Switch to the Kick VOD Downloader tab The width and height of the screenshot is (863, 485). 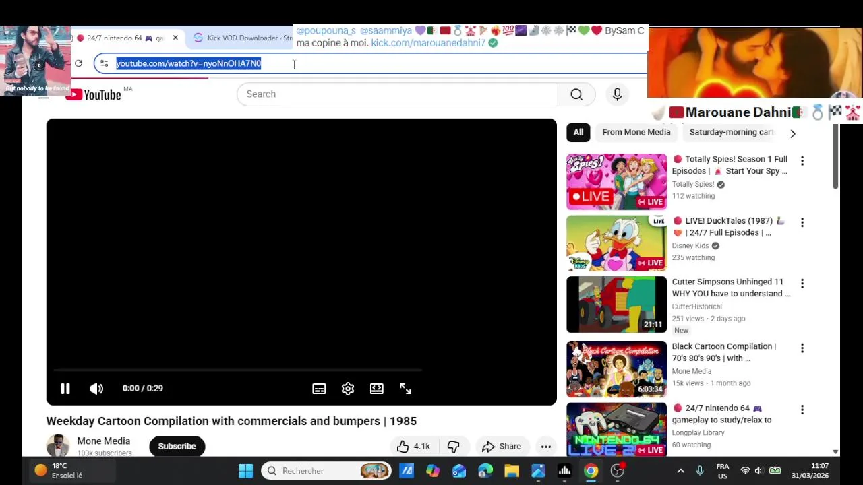[x=243, y=38]
